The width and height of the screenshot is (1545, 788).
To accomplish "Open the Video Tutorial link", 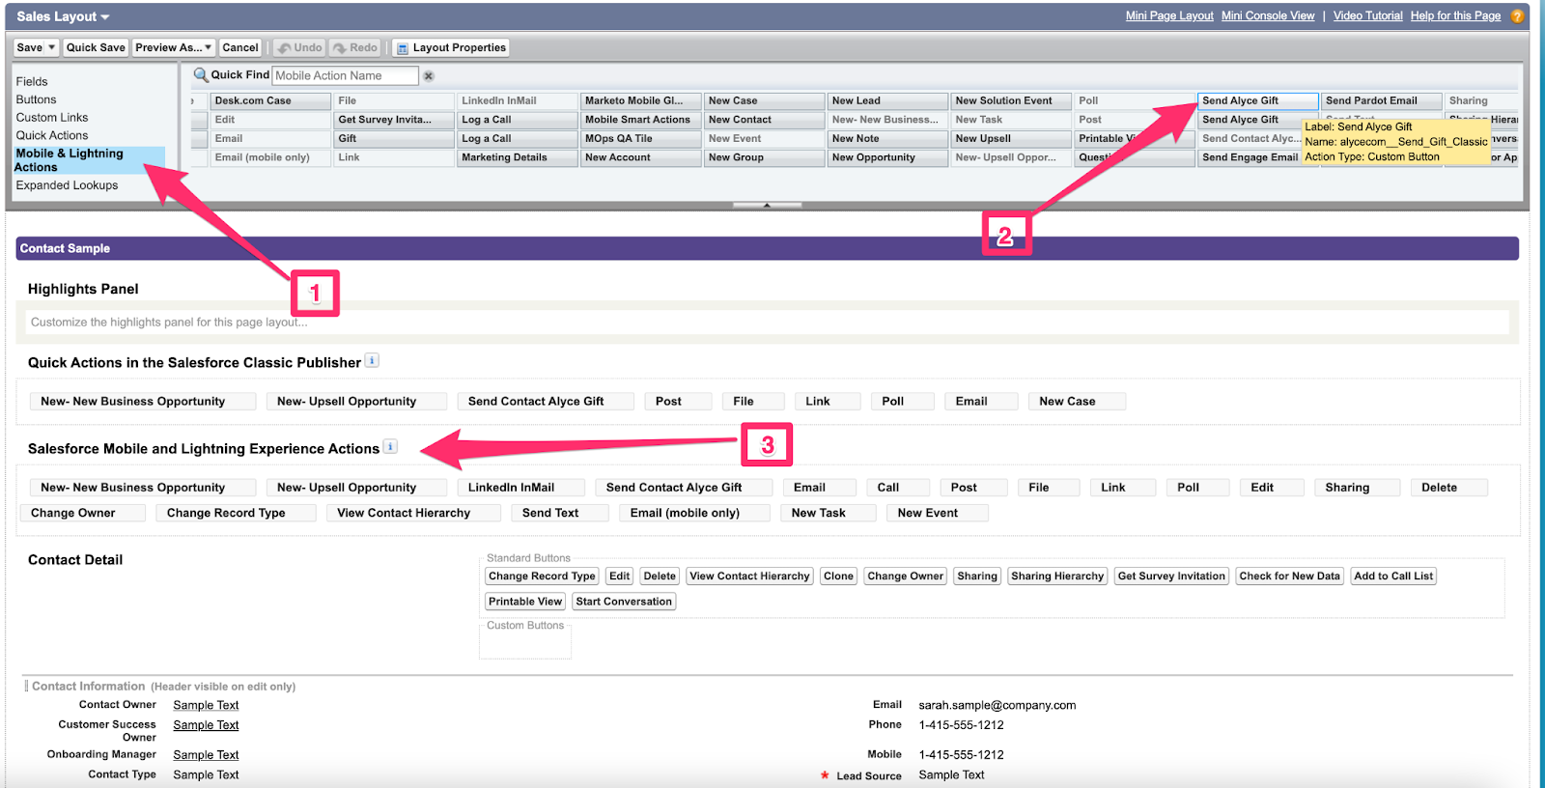I will coord(1368,16).
